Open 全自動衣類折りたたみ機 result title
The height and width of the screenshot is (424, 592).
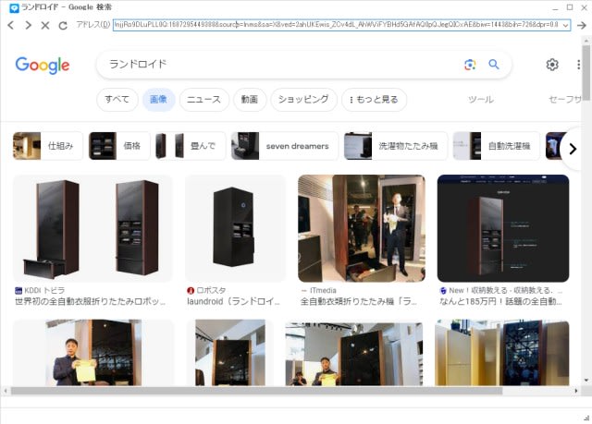pos(359,301)
